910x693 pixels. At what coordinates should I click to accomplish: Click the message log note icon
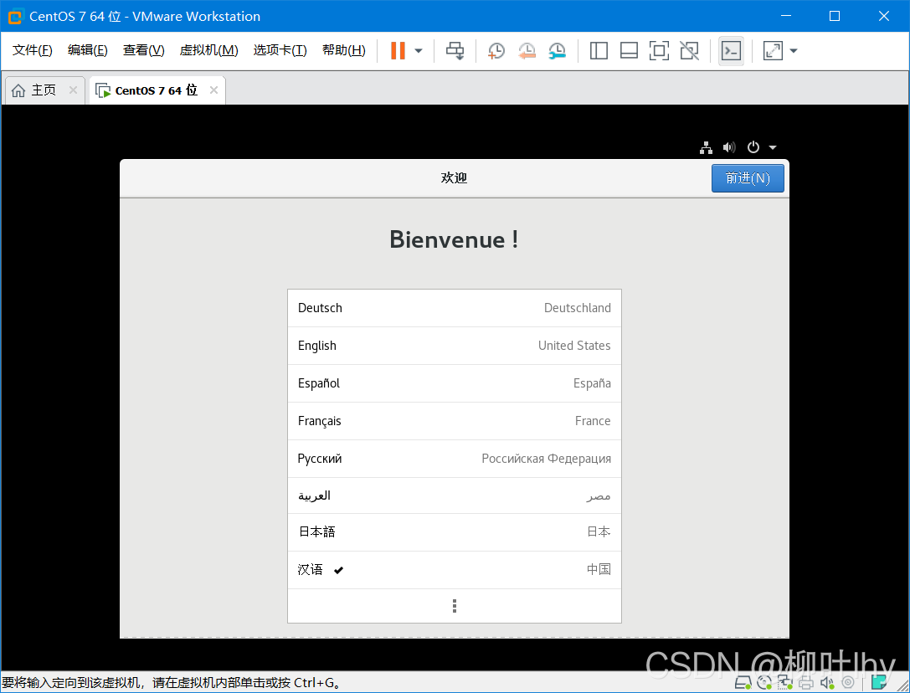tap(879, 683)
